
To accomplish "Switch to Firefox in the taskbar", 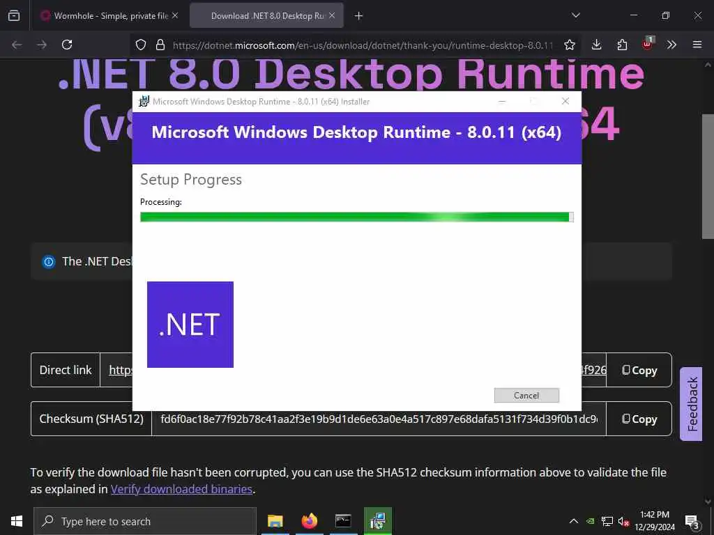I will pos(309,521).
